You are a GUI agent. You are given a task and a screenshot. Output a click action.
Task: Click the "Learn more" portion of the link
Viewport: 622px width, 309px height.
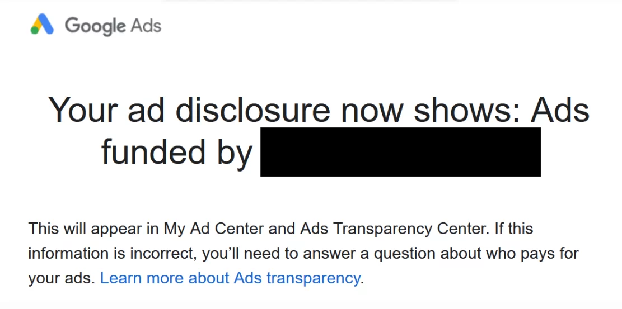[x=142, y=278]
